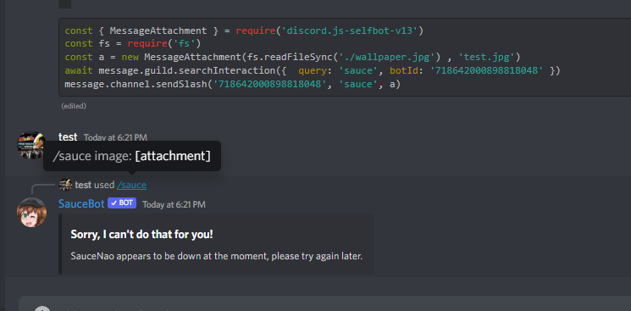Click the '(edited)' label under code block
Viewport: 631px width, 311px height.
[x=74, y=106]
